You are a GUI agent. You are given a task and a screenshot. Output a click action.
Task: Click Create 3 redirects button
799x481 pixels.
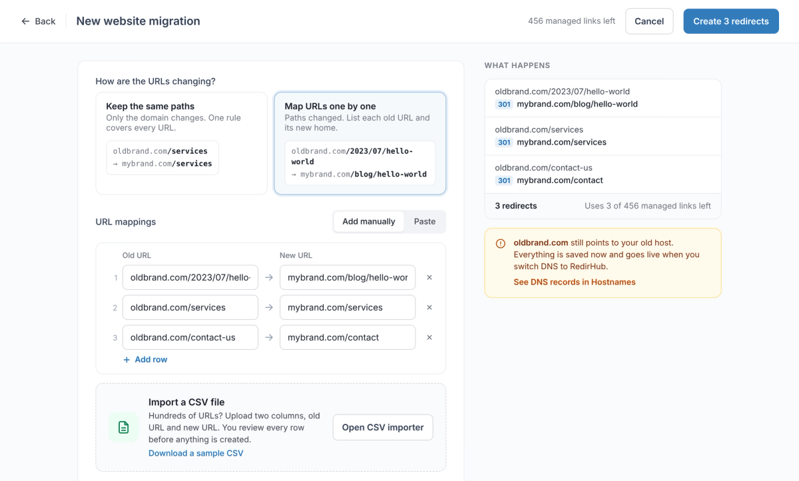point(731,21)
